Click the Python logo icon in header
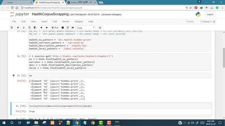The width and height of the screenshot is (225, 126). coord(198,14)
